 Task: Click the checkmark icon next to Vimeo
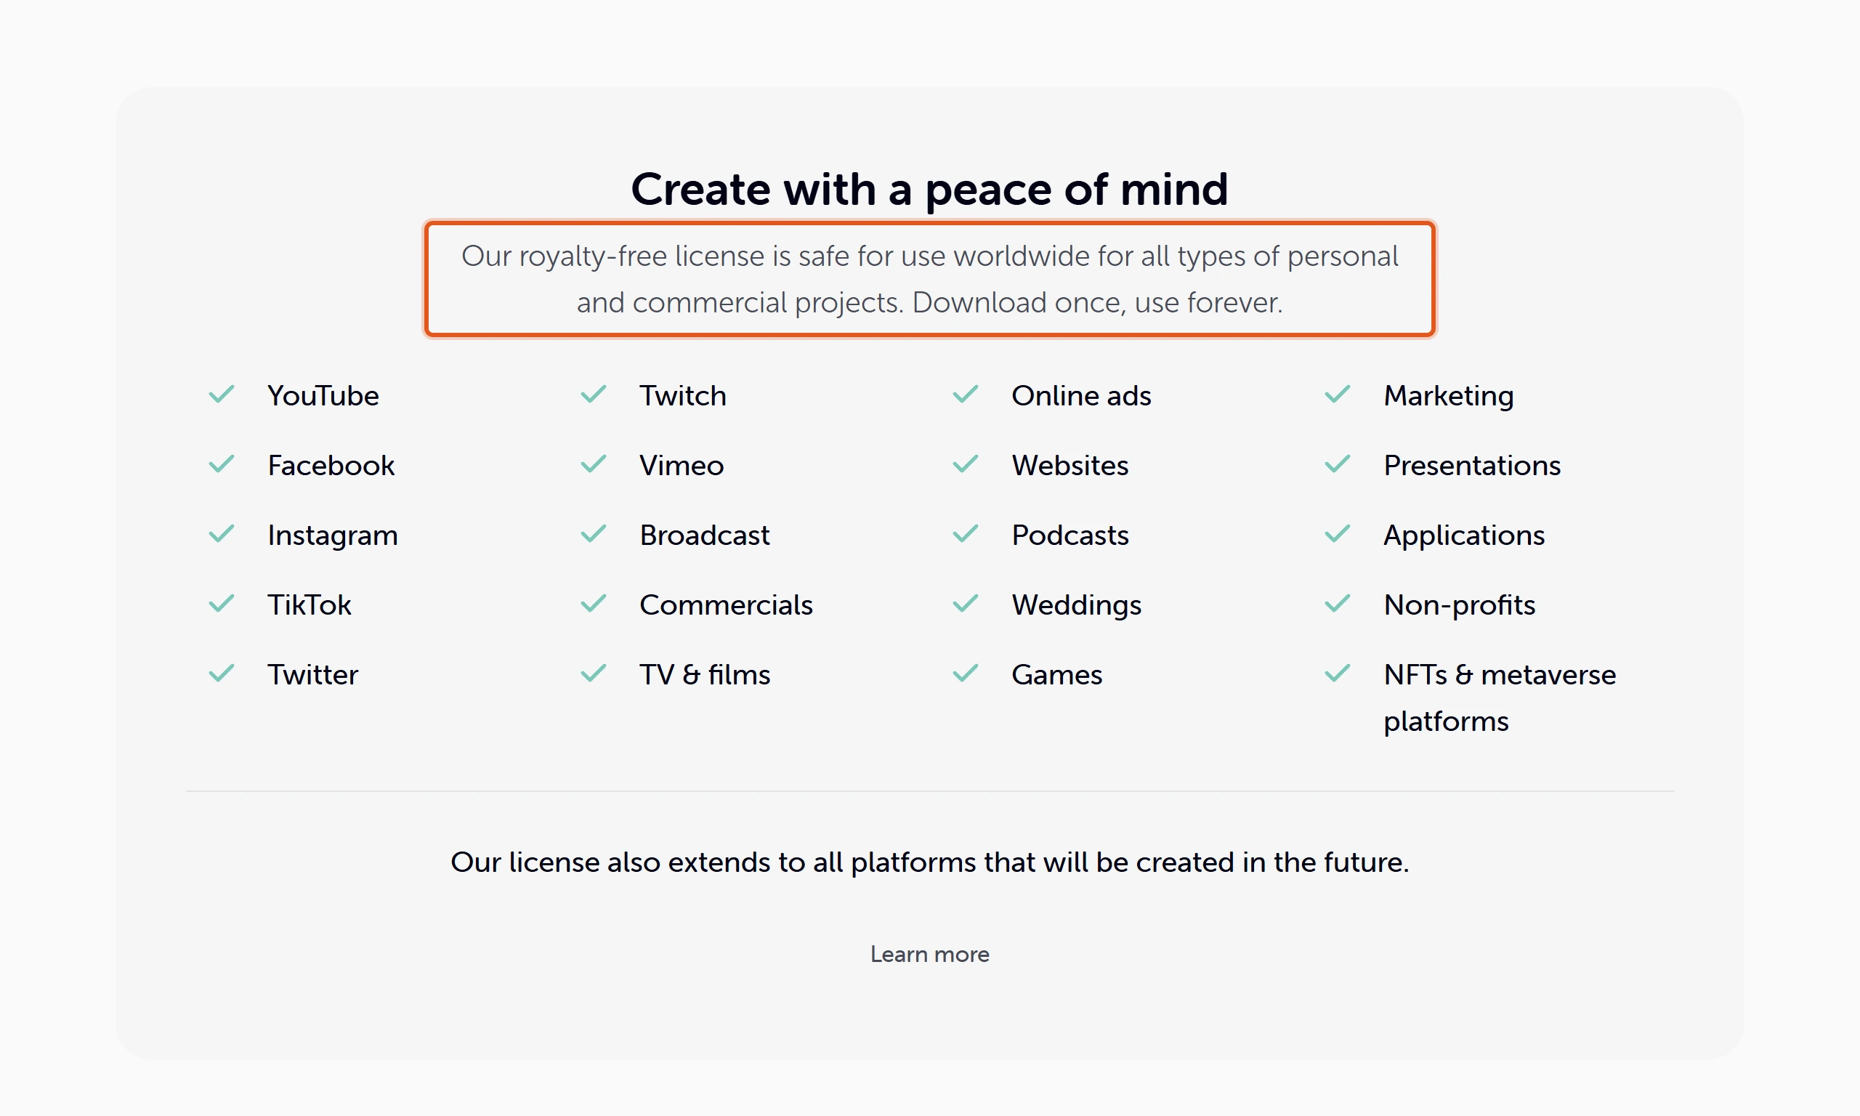click(593, 464)
